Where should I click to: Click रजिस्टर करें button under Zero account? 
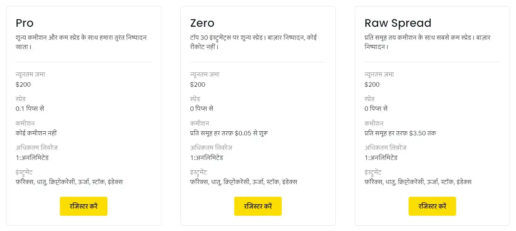[258, 206]
